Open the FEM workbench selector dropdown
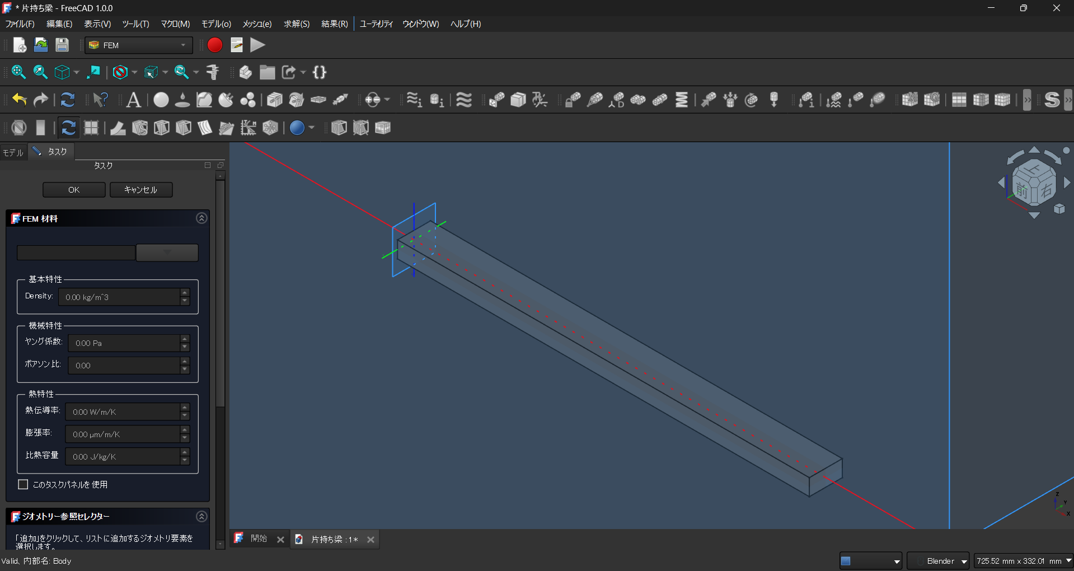This screenshot has width=1074, height=571. (x=139, y=45)
